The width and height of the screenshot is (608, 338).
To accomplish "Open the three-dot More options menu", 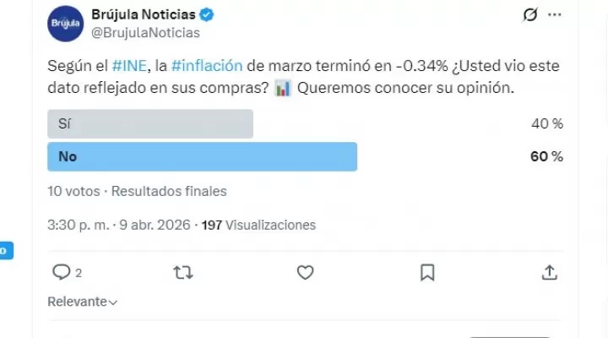I will pos(554,15).
